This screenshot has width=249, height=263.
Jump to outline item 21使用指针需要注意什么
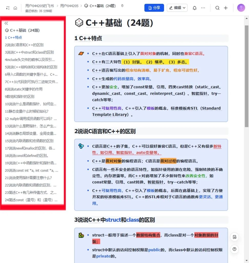point(28,178)
